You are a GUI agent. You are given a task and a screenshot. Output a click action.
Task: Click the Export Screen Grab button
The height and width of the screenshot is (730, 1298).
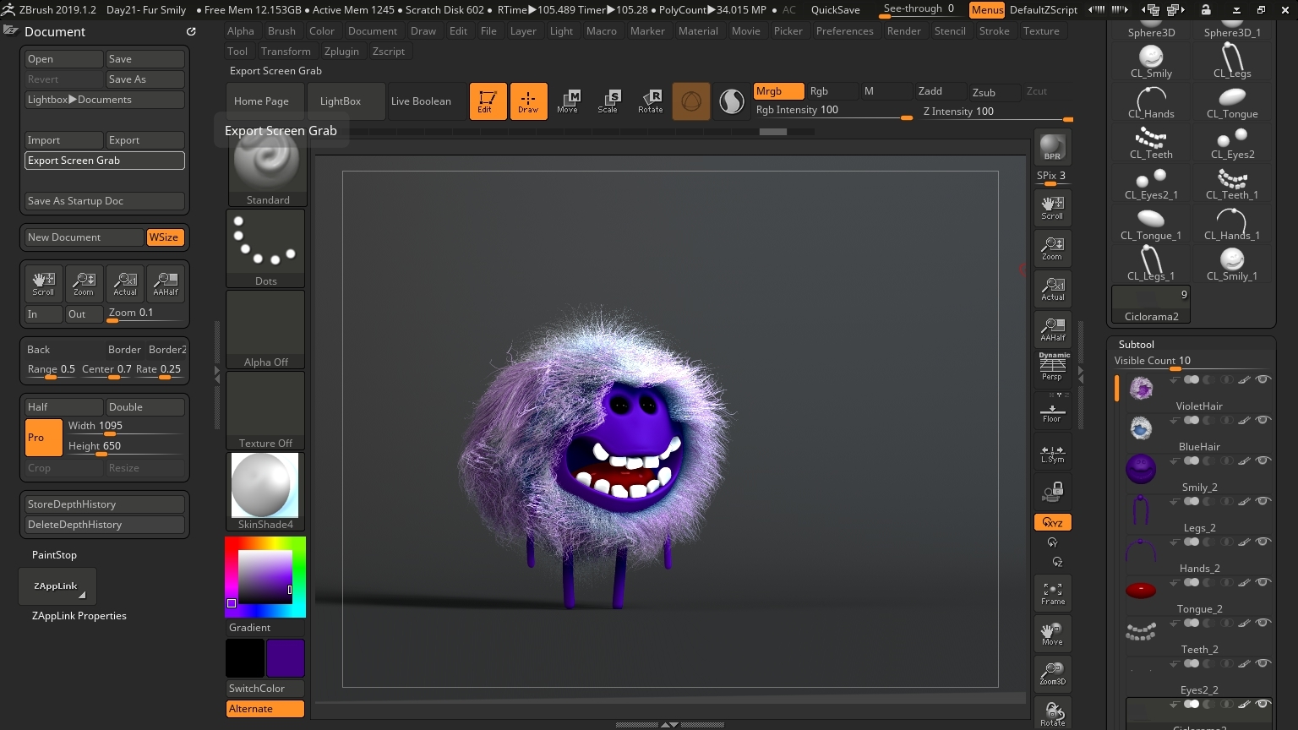[x=104, y=161]
